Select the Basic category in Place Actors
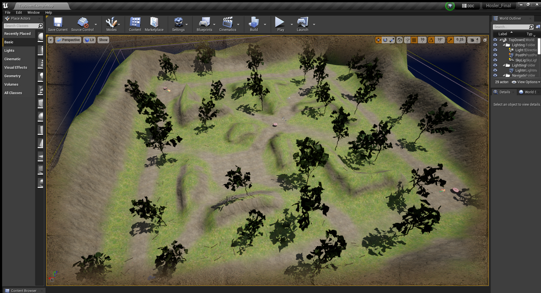The image size is (541, 293). tap(9, 42)
